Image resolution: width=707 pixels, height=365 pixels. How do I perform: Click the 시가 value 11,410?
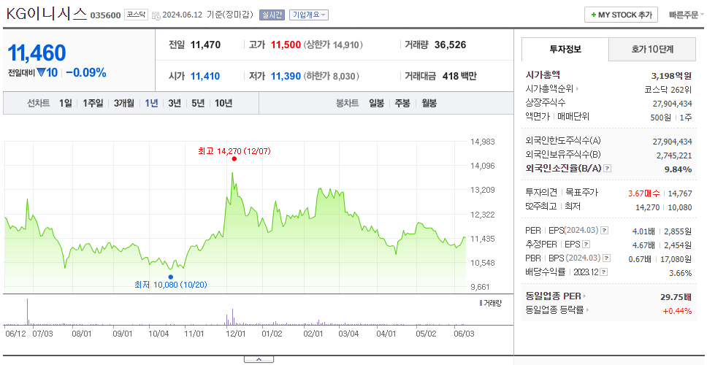tap(205, 76)
